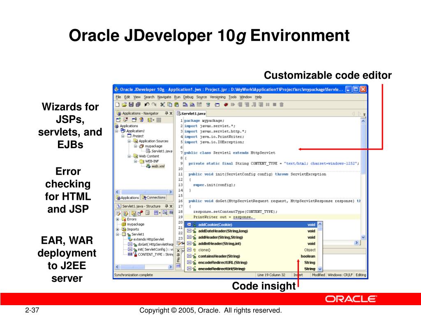Click the Save All toolbar icon
This screenshot has width=421, height=315.
138,105
